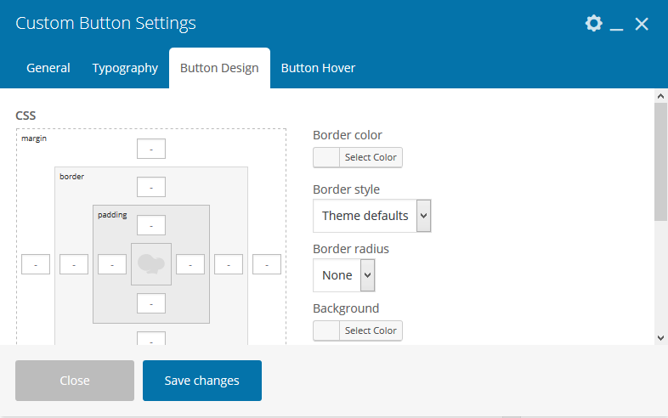Pick a Border color with Select Color
Viewport: 668px width, 418px height.
pos(358,157)
